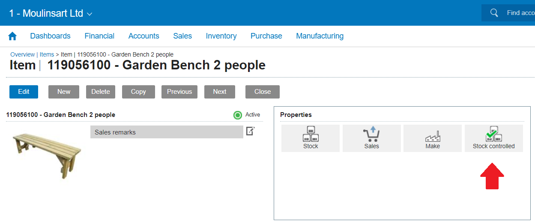Open the Financial menu
The width and height of the screenshot is (535, 224).
(x=99, y=36)
